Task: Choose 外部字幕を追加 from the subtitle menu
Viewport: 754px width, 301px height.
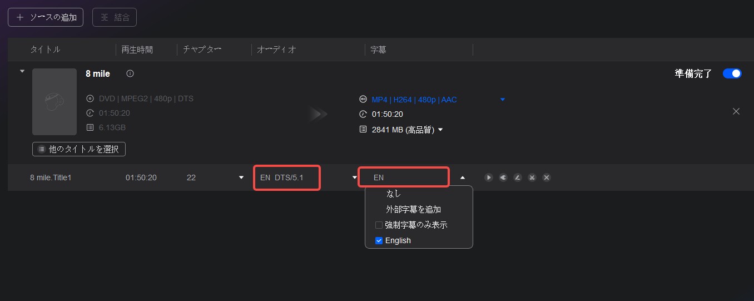Action: [x=413, y=210]
